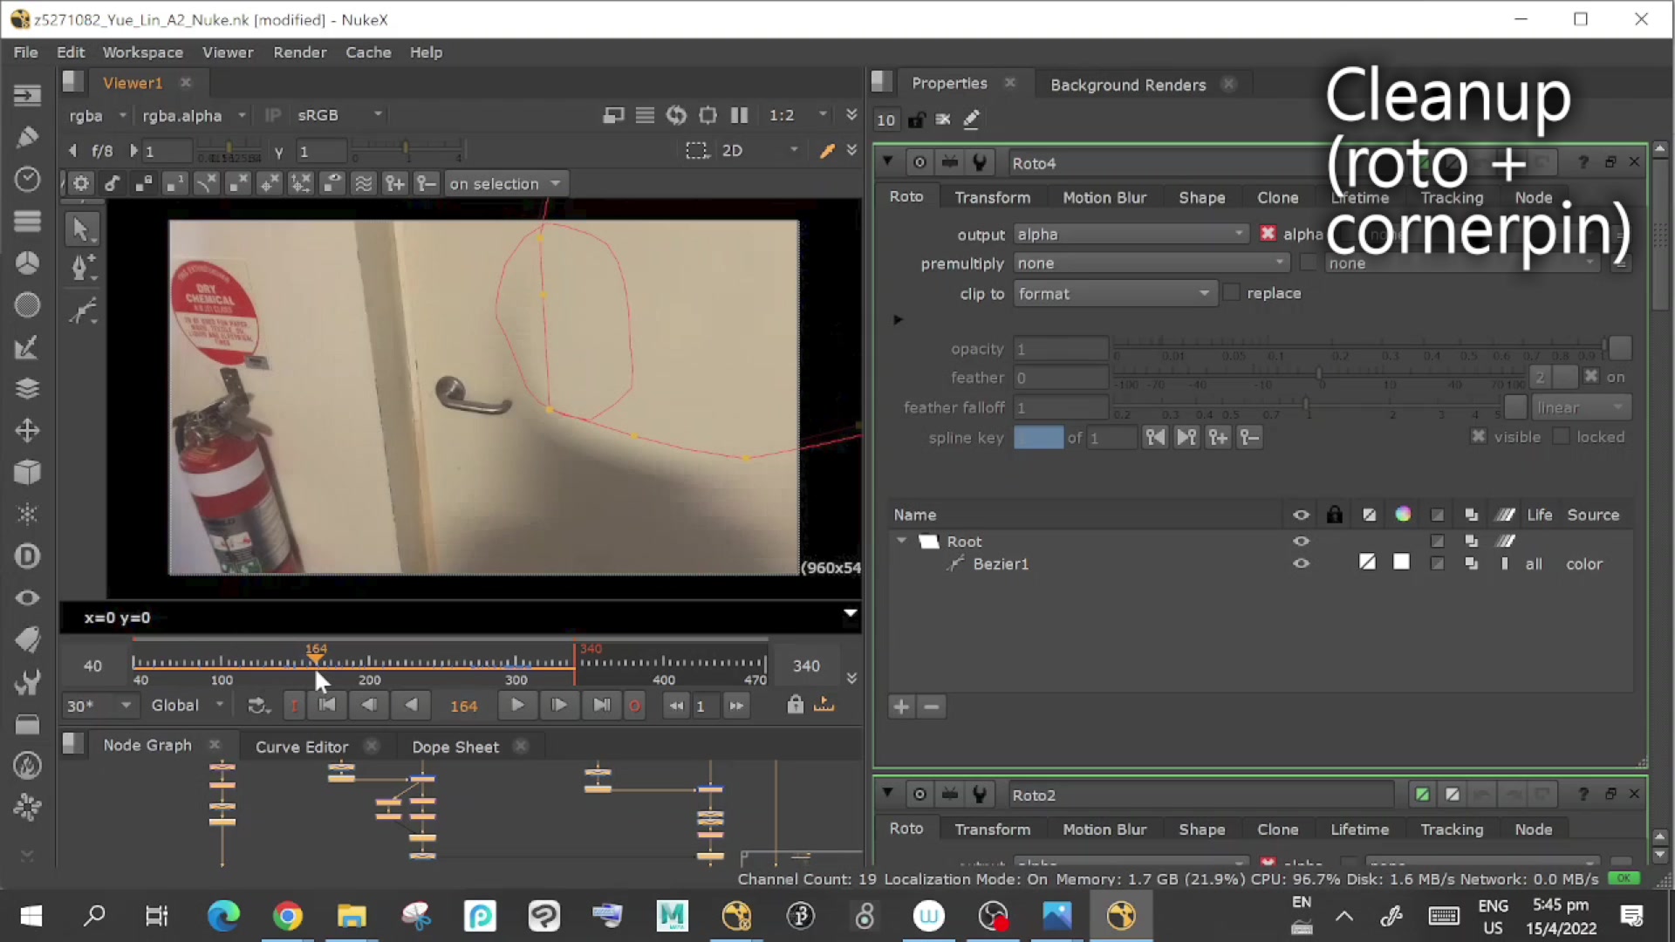Click the Play forward button
Image resolution: width=1675 pixels, height=942 pixels.
516,705
